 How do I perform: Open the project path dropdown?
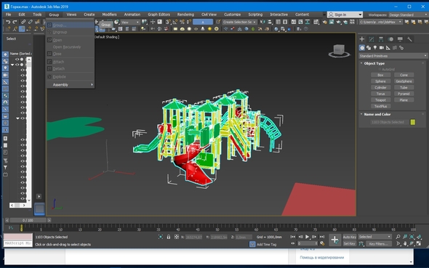380,22
